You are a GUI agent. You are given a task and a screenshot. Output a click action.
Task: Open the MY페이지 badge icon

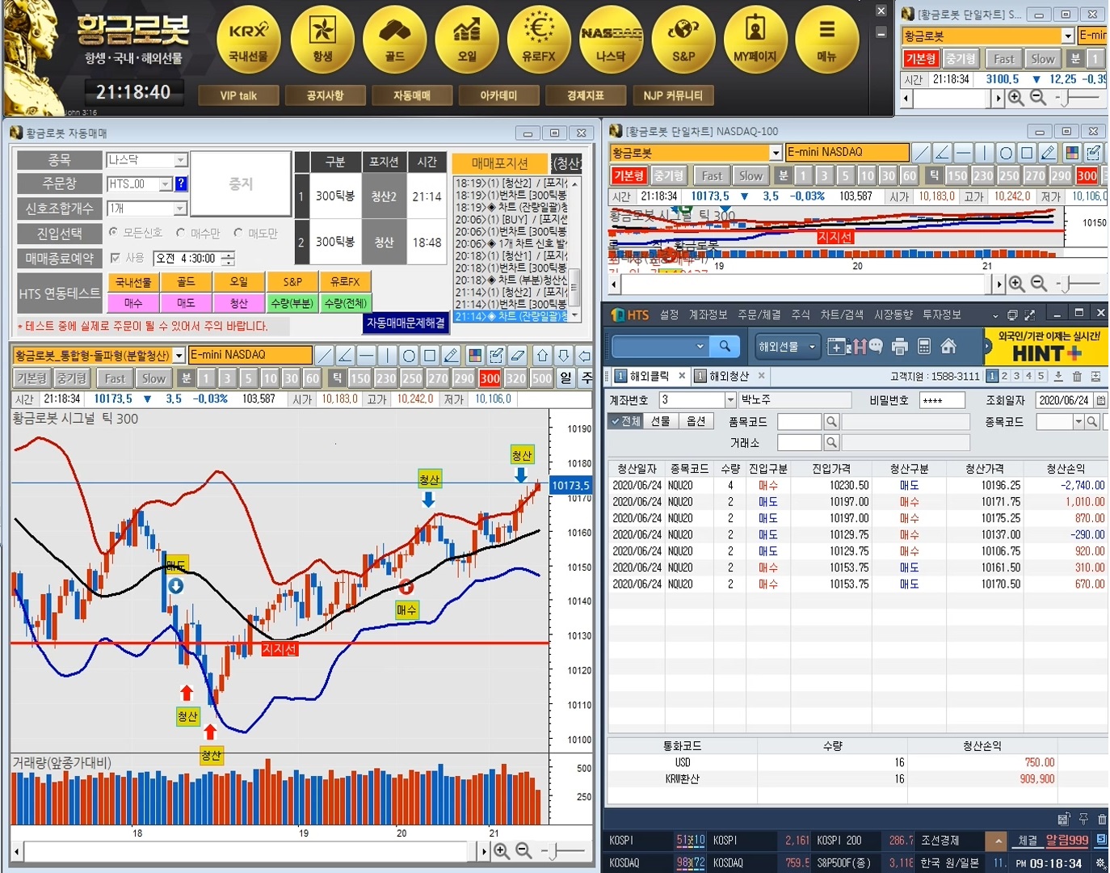[755, 40]
